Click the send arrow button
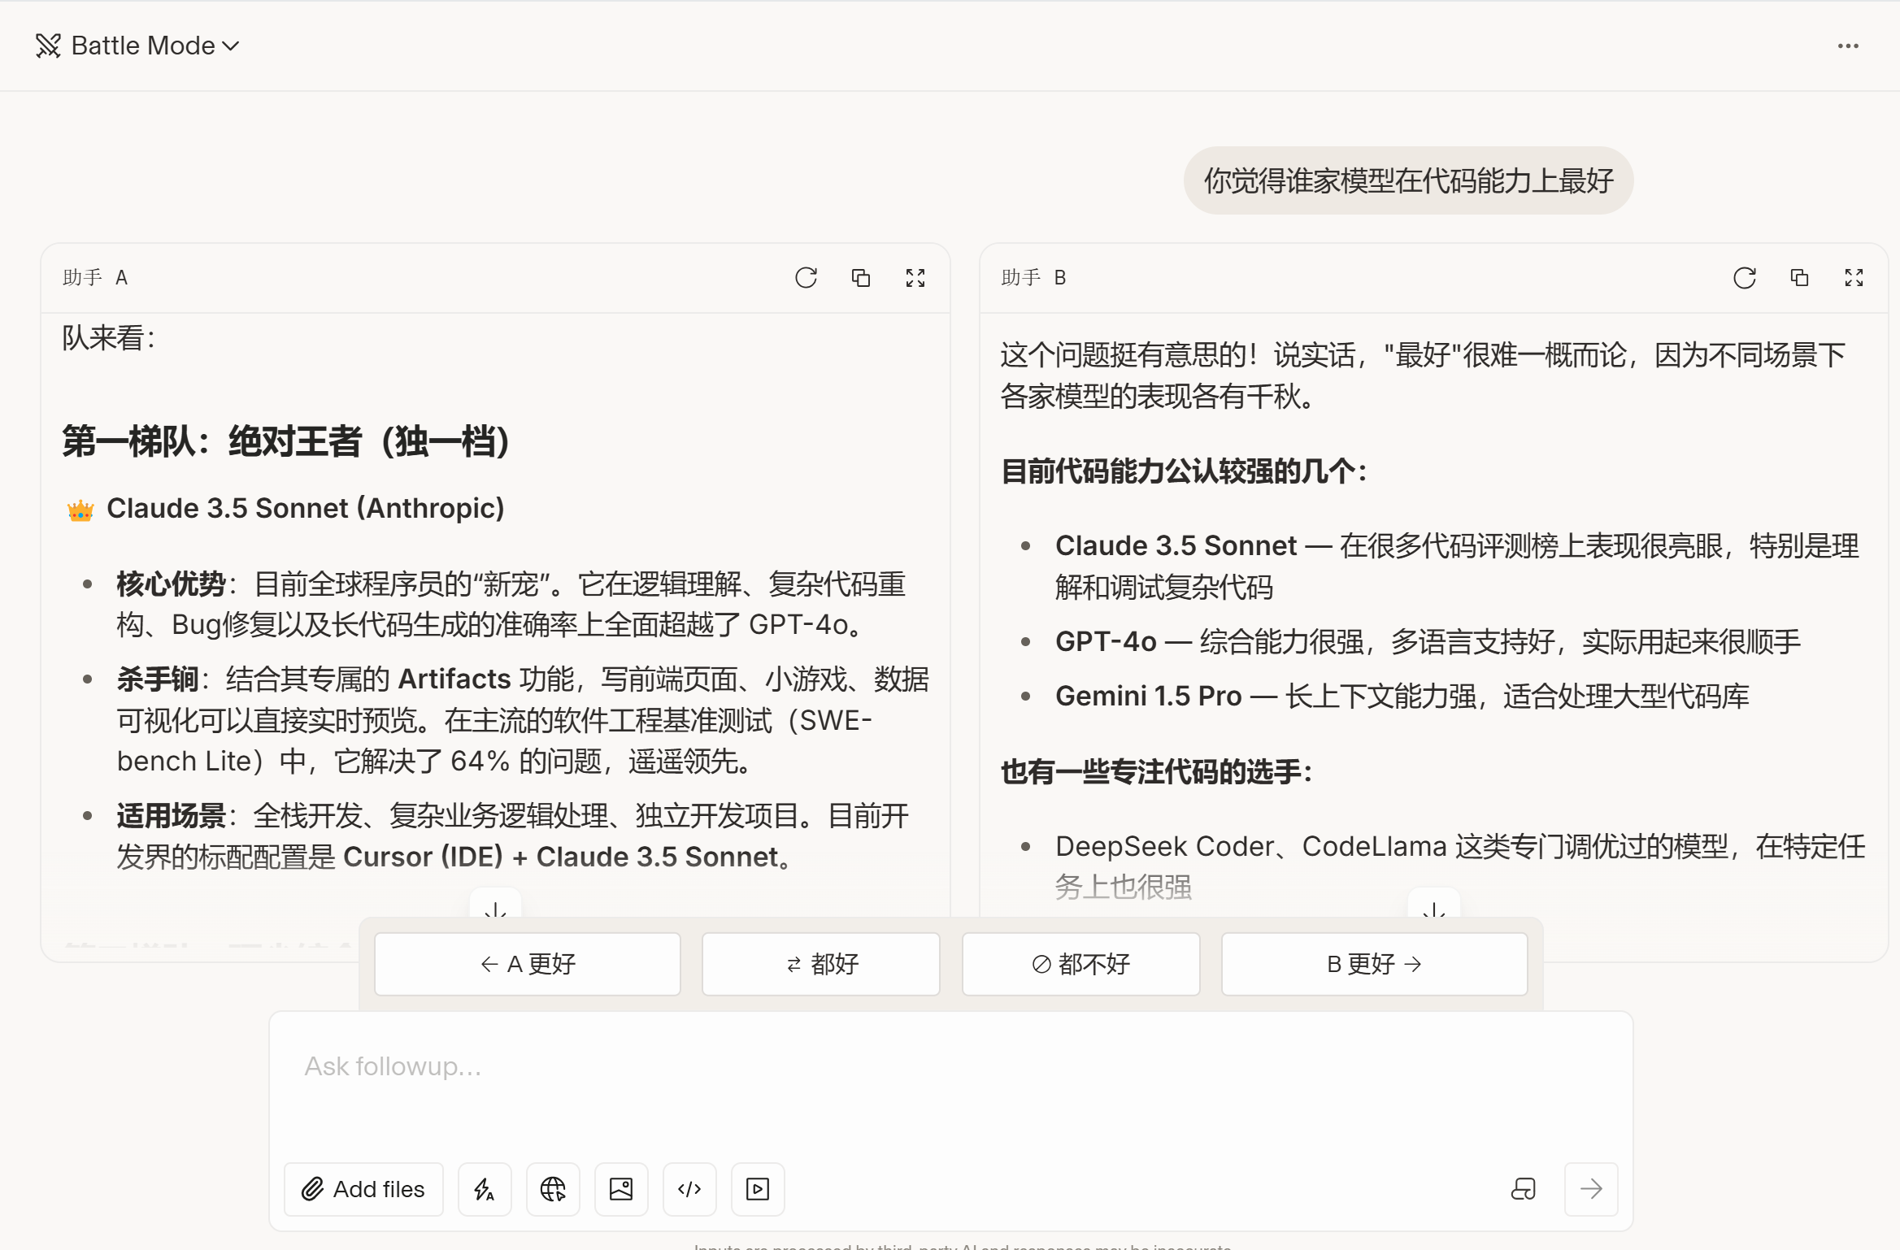 click(x=1591, y=1189)
